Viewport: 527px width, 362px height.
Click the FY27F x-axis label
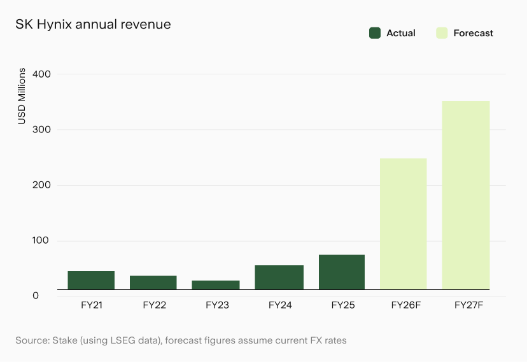point(468,305)
